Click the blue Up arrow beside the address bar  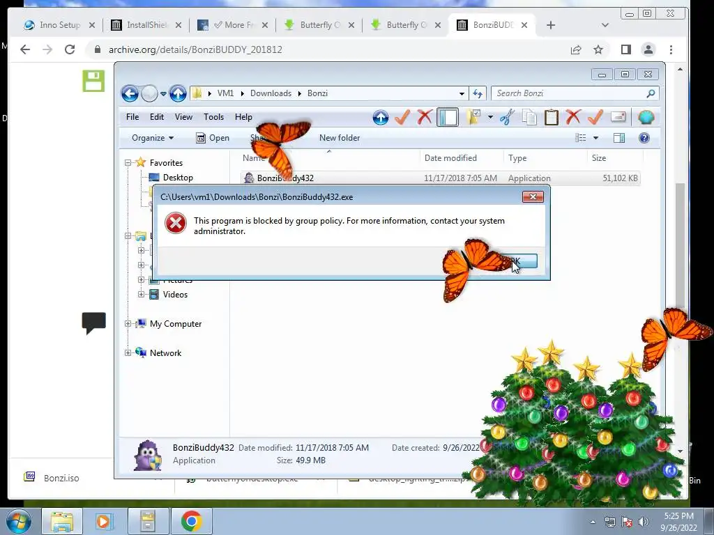(178, 94)
